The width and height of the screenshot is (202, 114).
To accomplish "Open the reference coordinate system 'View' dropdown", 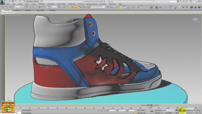I will tap(53, 7).
